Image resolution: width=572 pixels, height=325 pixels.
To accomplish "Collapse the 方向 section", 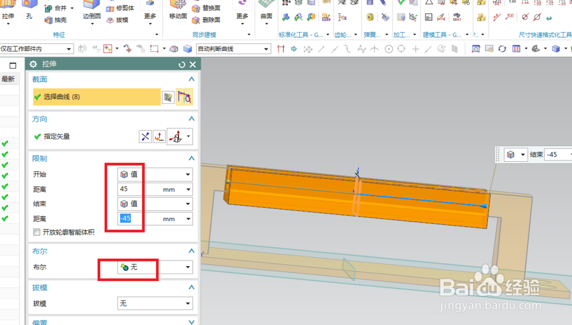I will [192, 119].
